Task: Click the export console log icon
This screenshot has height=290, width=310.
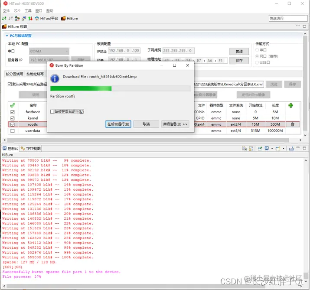Action: pyautogui.click(x=291, y=148)
